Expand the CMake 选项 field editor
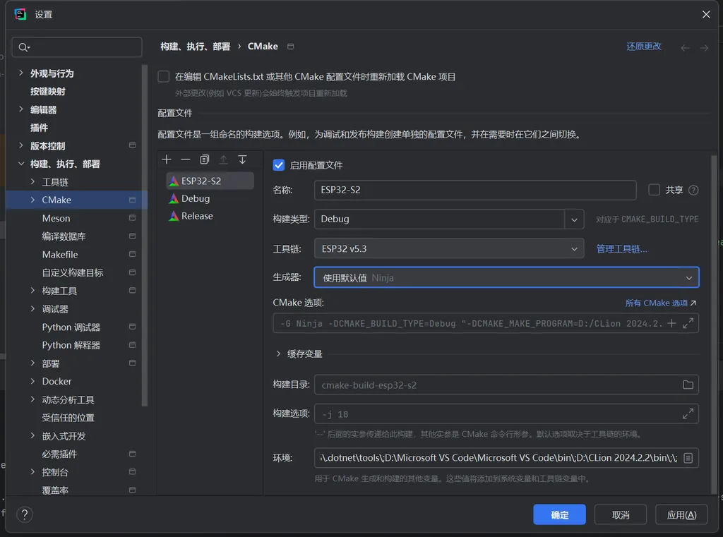This screenshot has height=537, width=723. [x=688, y=324]
